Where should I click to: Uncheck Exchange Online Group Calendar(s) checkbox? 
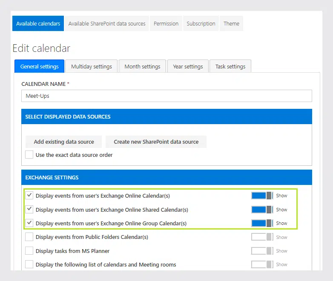(29, 223)
